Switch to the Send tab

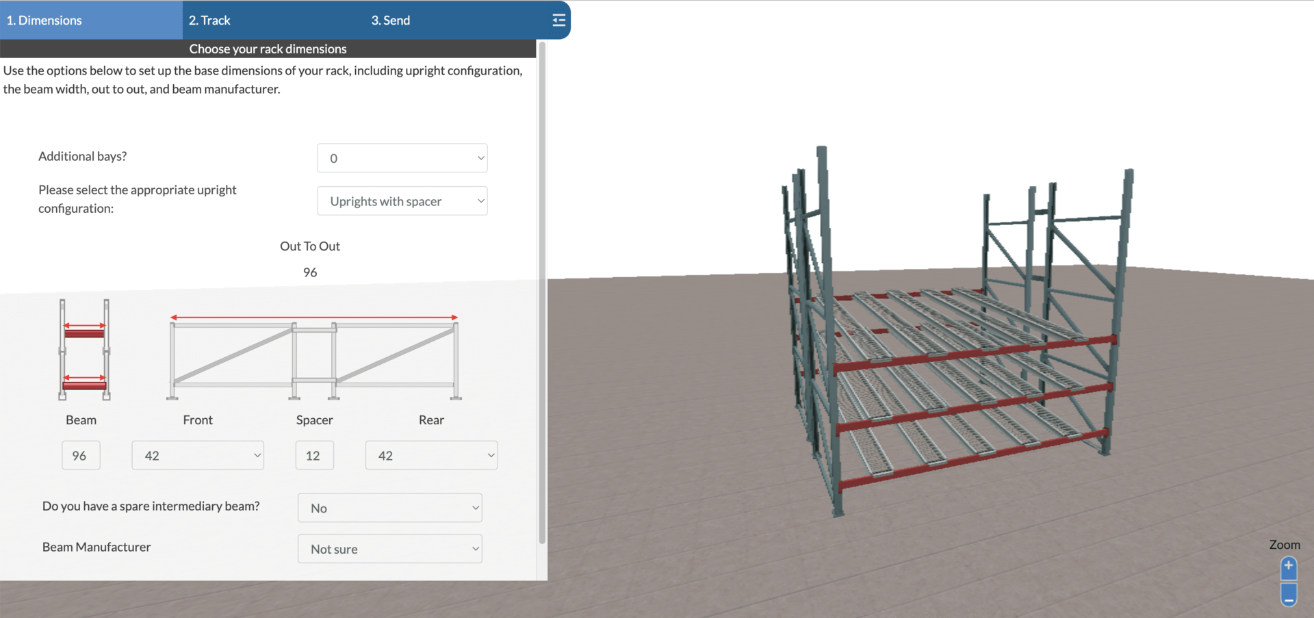pos(390,20)
